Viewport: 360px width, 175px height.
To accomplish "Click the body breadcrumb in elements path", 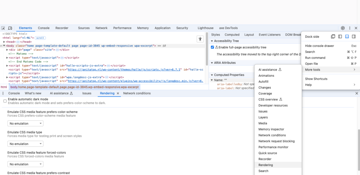I will click(75, 87).
